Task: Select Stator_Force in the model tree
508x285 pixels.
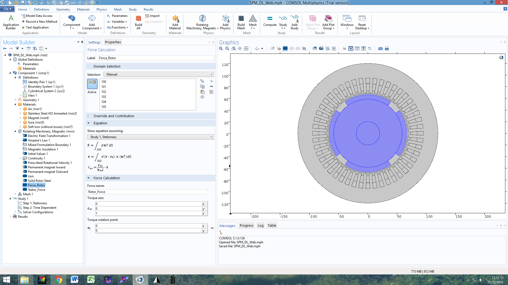Action: 37,190
